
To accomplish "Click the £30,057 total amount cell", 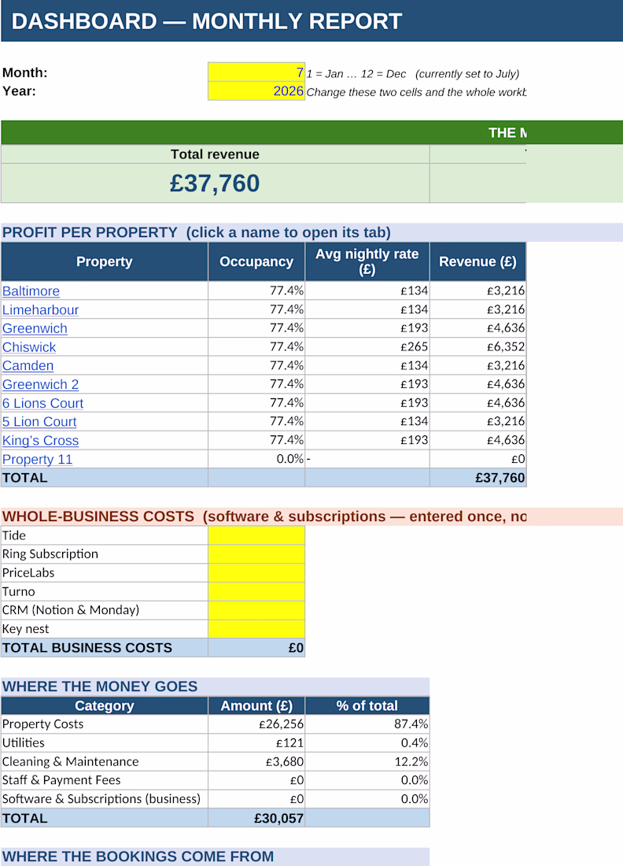I will click(x=256, y=818).
